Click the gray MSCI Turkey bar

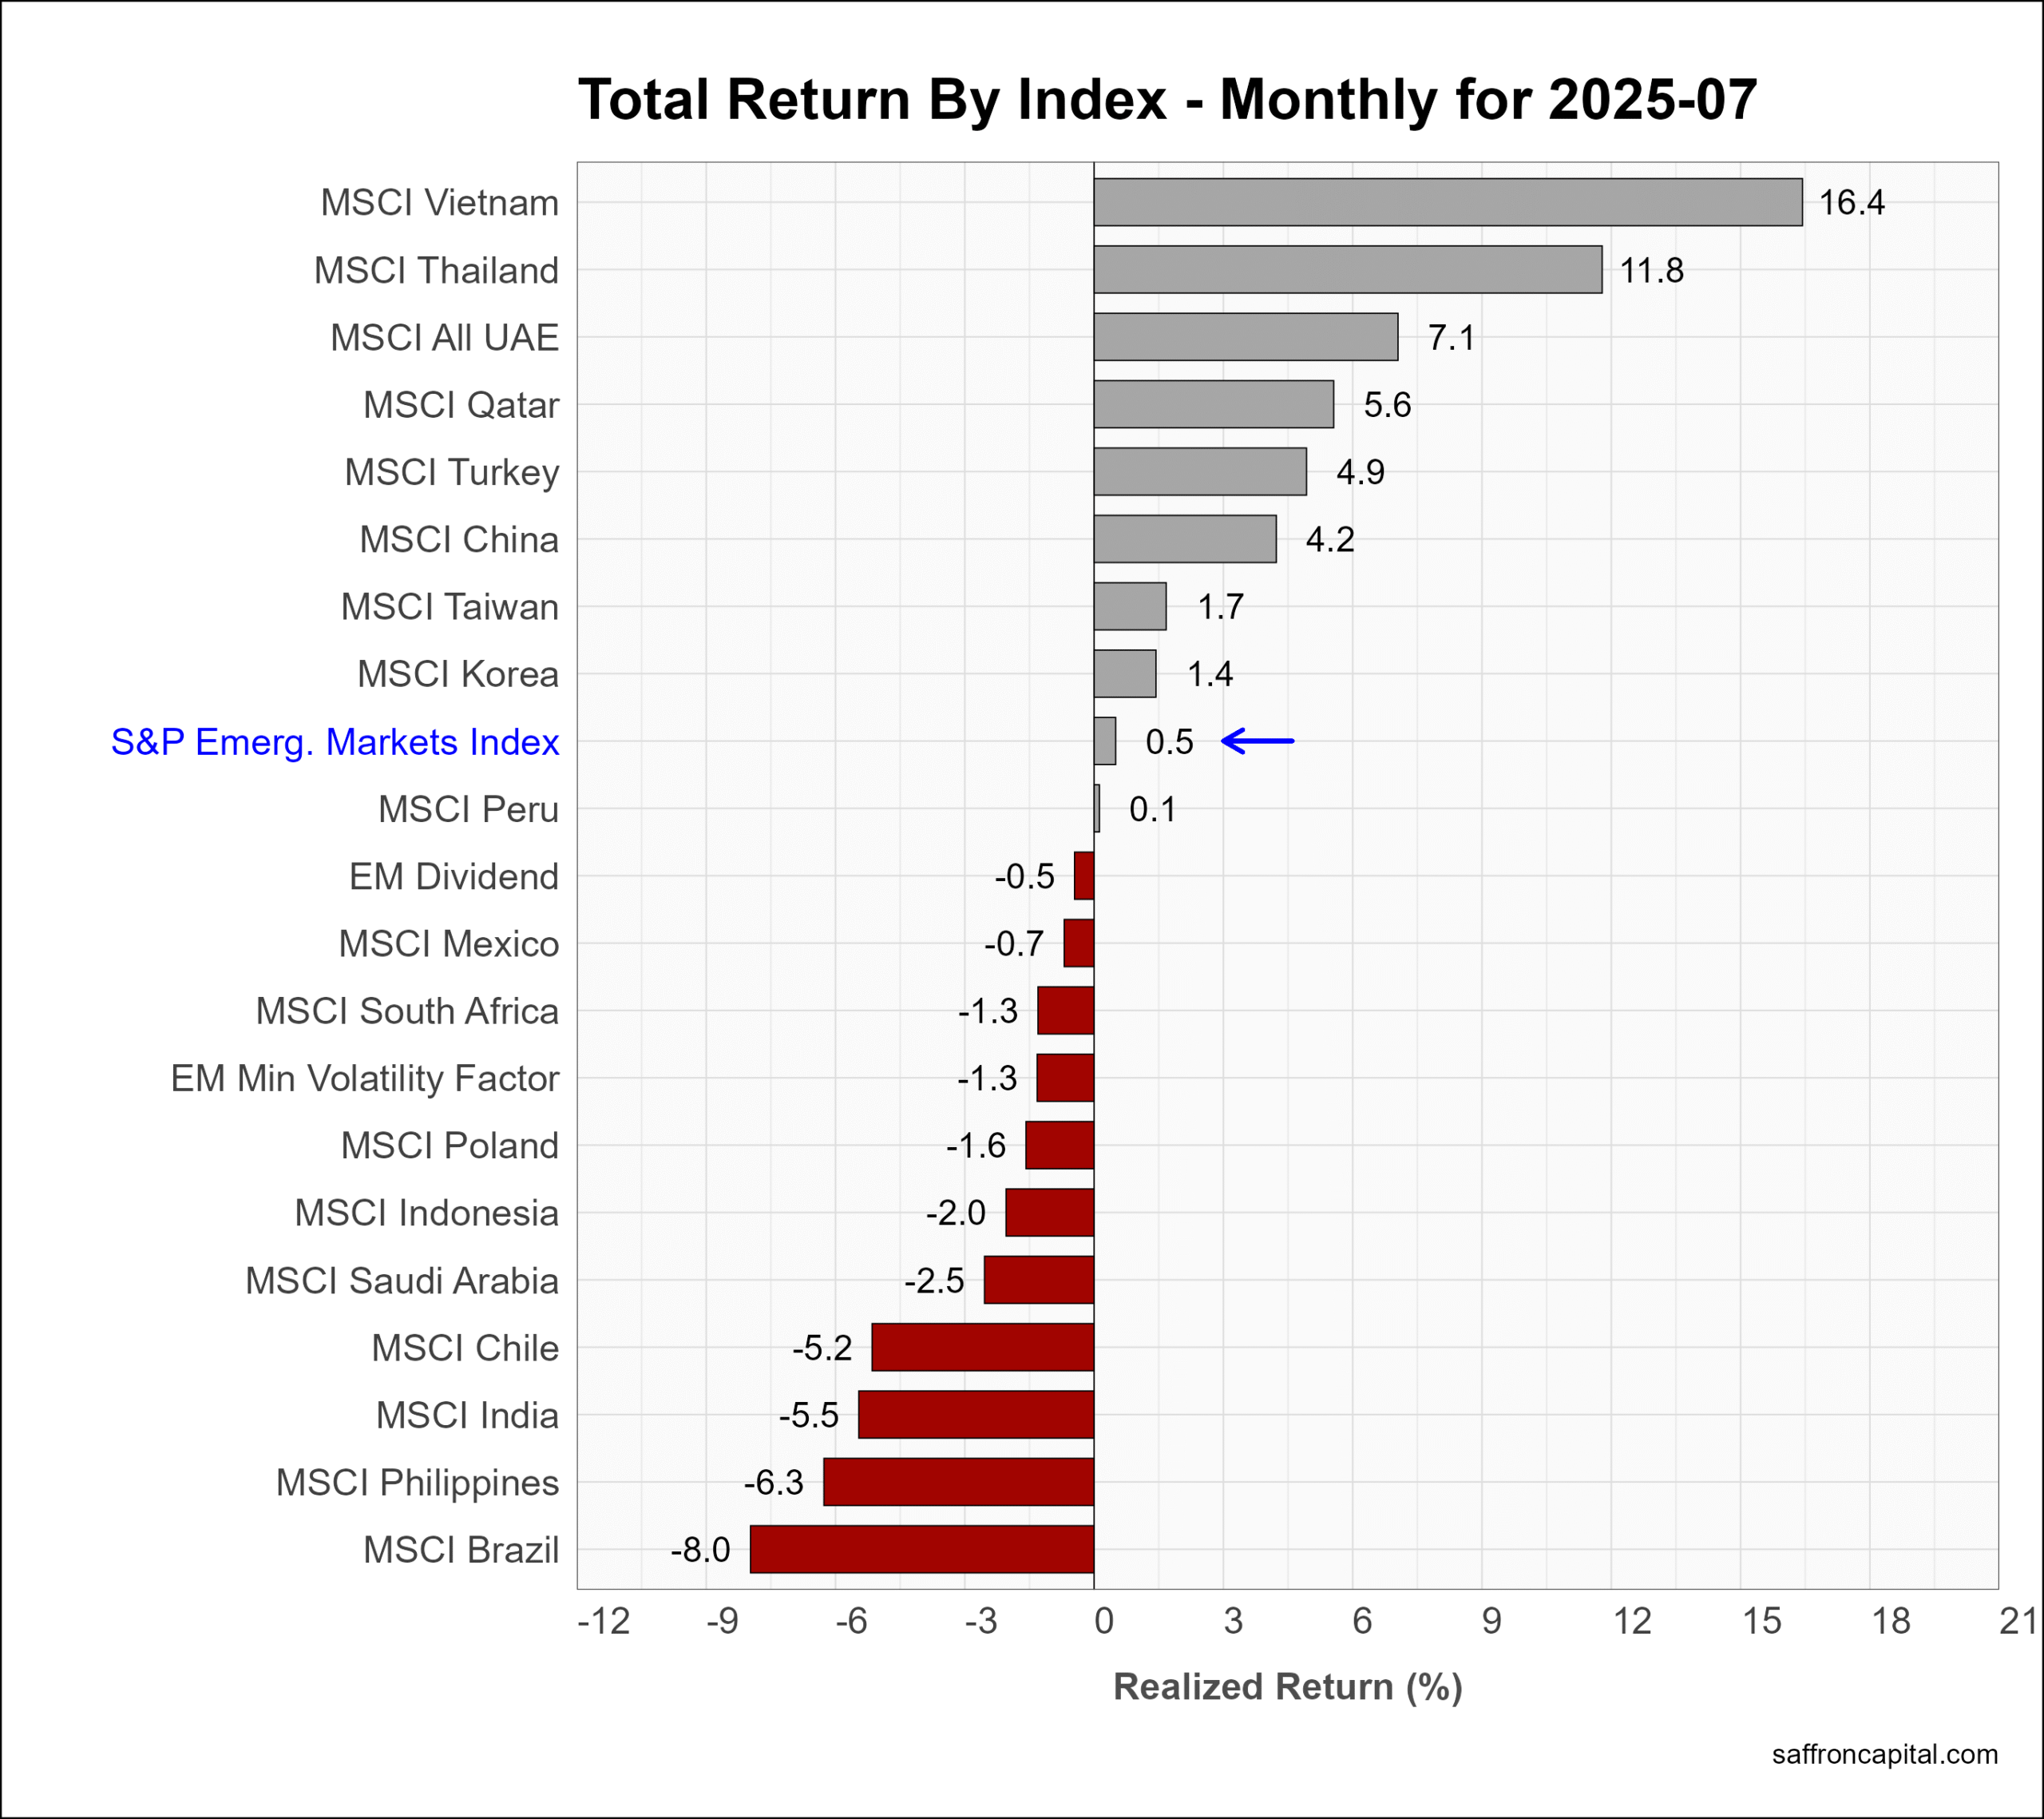[1200, 471]
